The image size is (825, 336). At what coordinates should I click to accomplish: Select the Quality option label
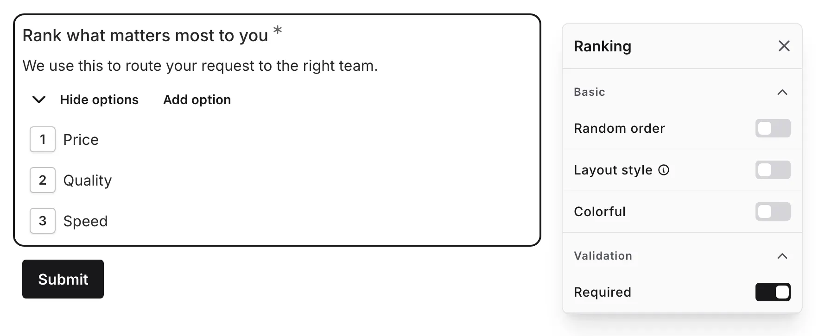(88, 180)
